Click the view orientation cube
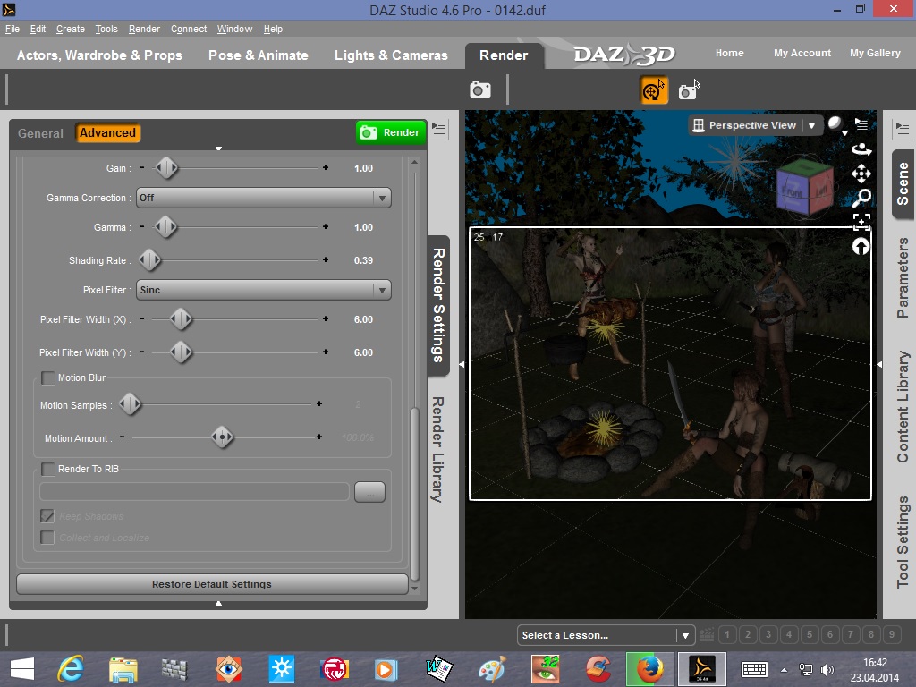916x687 pixels. [x=804, y=186]
